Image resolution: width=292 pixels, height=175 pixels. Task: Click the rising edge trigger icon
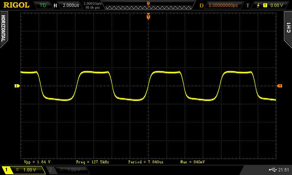tap(258, 5)
